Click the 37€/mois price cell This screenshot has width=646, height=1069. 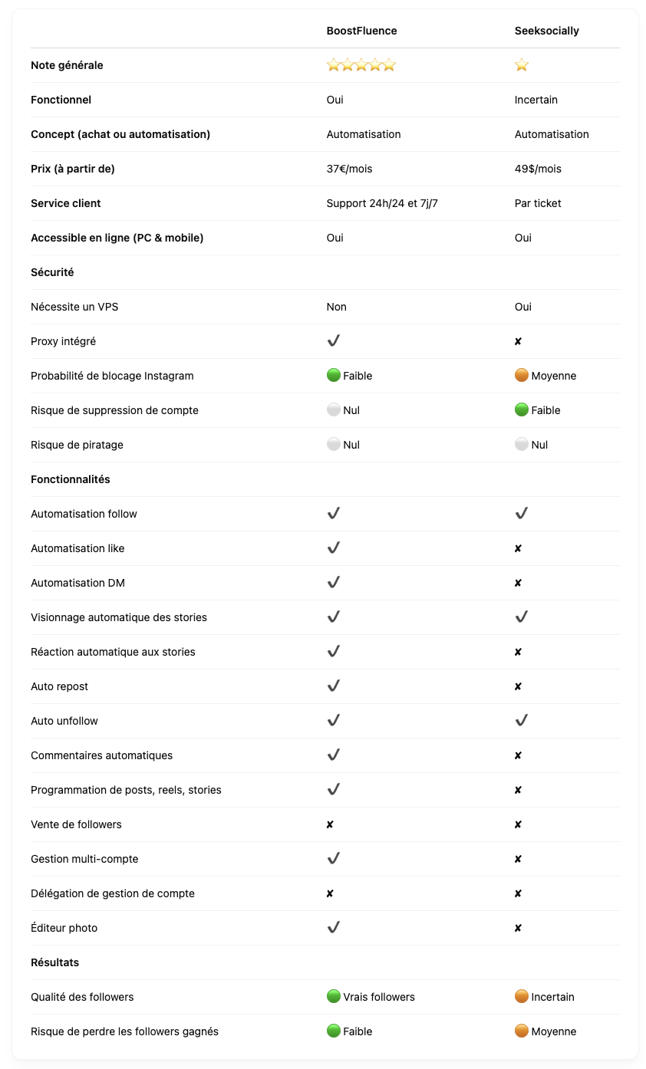tap(350, 169)
